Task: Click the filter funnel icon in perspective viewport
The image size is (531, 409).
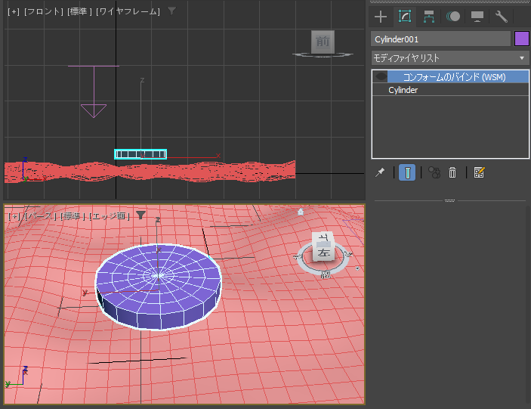Action: (141, 215)
